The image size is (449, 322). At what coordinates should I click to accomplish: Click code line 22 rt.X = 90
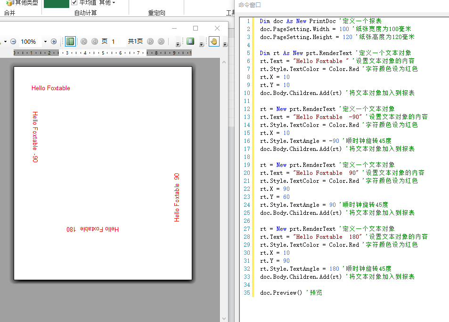click(275, 189)
